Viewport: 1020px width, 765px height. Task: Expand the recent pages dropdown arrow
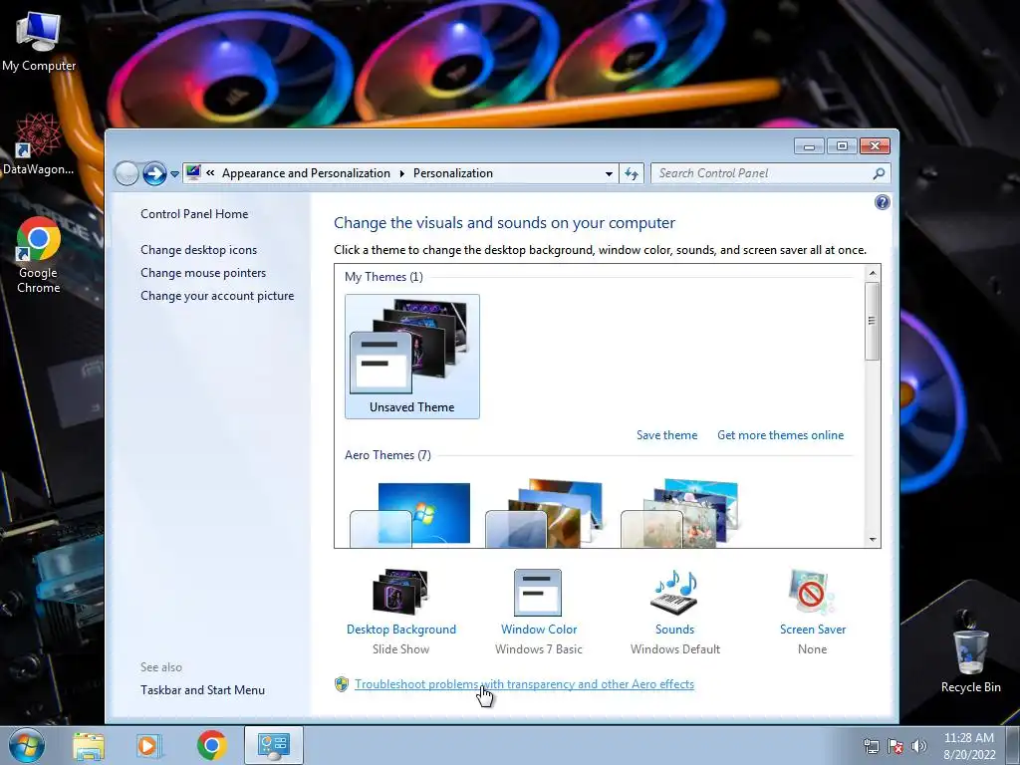tap(174, 174)
